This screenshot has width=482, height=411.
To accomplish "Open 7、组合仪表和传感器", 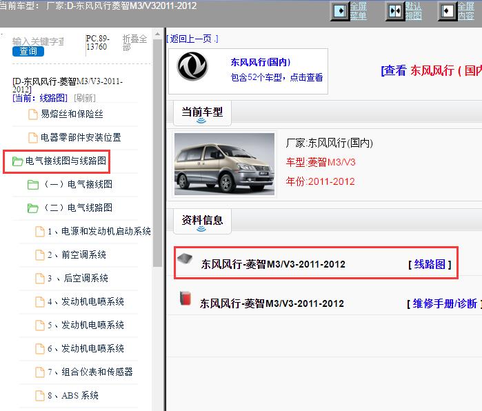I will point(90,372).
